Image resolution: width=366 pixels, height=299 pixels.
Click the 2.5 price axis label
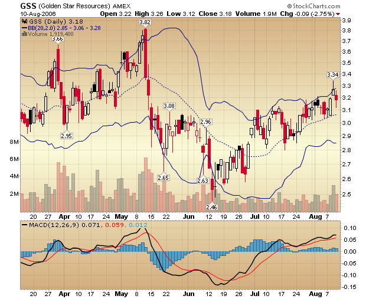[x=347, y=194]
